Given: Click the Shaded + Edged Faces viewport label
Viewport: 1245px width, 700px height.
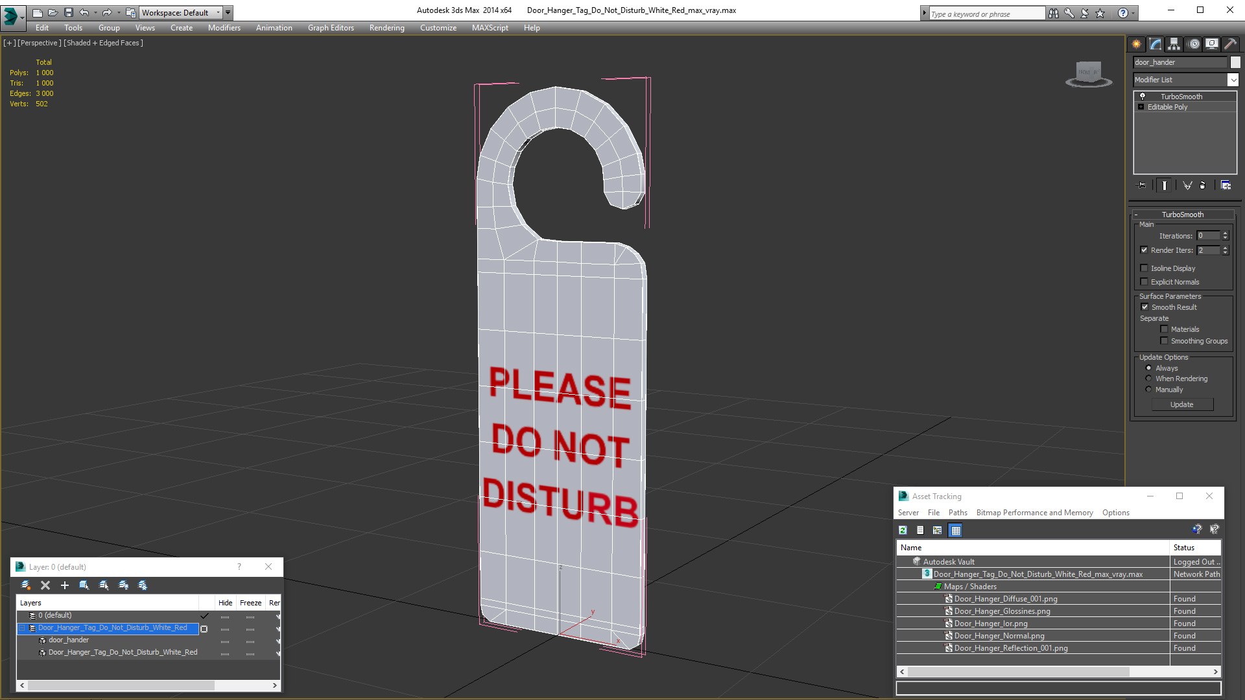Looking at the screenshot, I should (103, 43).
